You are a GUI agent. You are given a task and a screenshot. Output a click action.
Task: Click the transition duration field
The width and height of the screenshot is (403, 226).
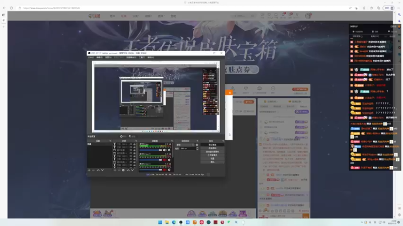pos(188,149)
